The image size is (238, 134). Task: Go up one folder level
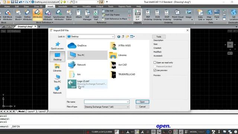pyautogui.click(x=123, y=36)
